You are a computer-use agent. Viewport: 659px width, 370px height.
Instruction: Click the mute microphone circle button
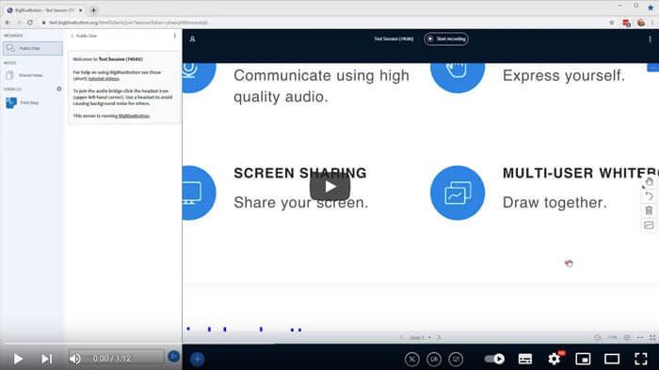412,359
